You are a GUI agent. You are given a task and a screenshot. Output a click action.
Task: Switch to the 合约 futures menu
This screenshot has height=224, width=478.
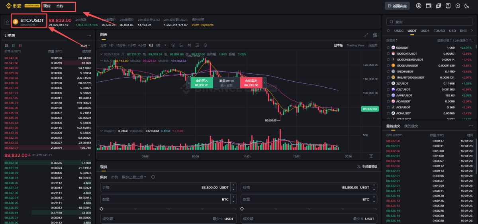[x=60, y=6]
